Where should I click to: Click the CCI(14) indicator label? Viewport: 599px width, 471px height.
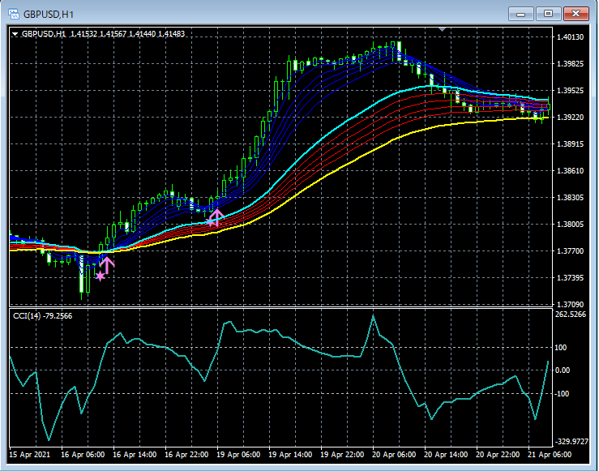(x=41, y=315)
